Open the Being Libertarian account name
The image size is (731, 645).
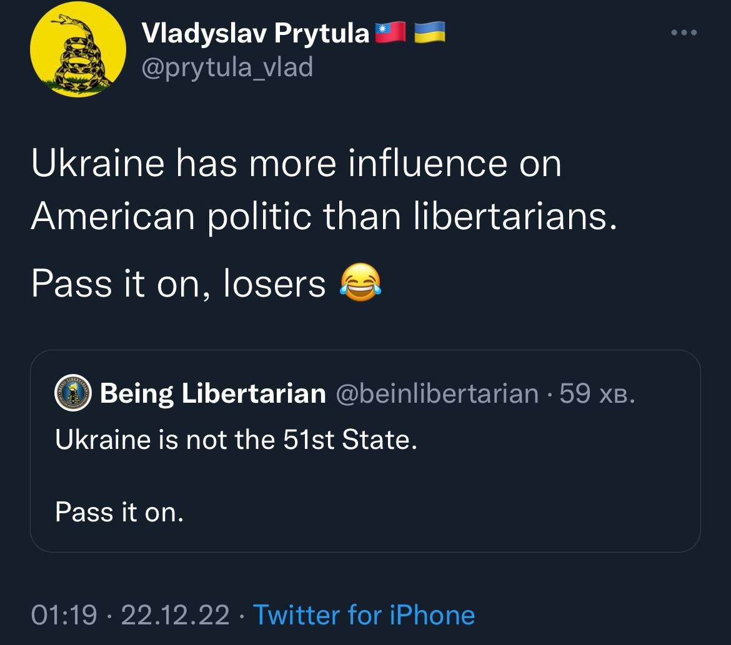pos(213,393)
